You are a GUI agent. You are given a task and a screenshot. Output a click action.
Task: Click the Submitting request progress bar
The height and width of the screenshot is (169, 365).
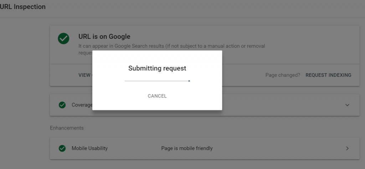(x=157, y=81)
